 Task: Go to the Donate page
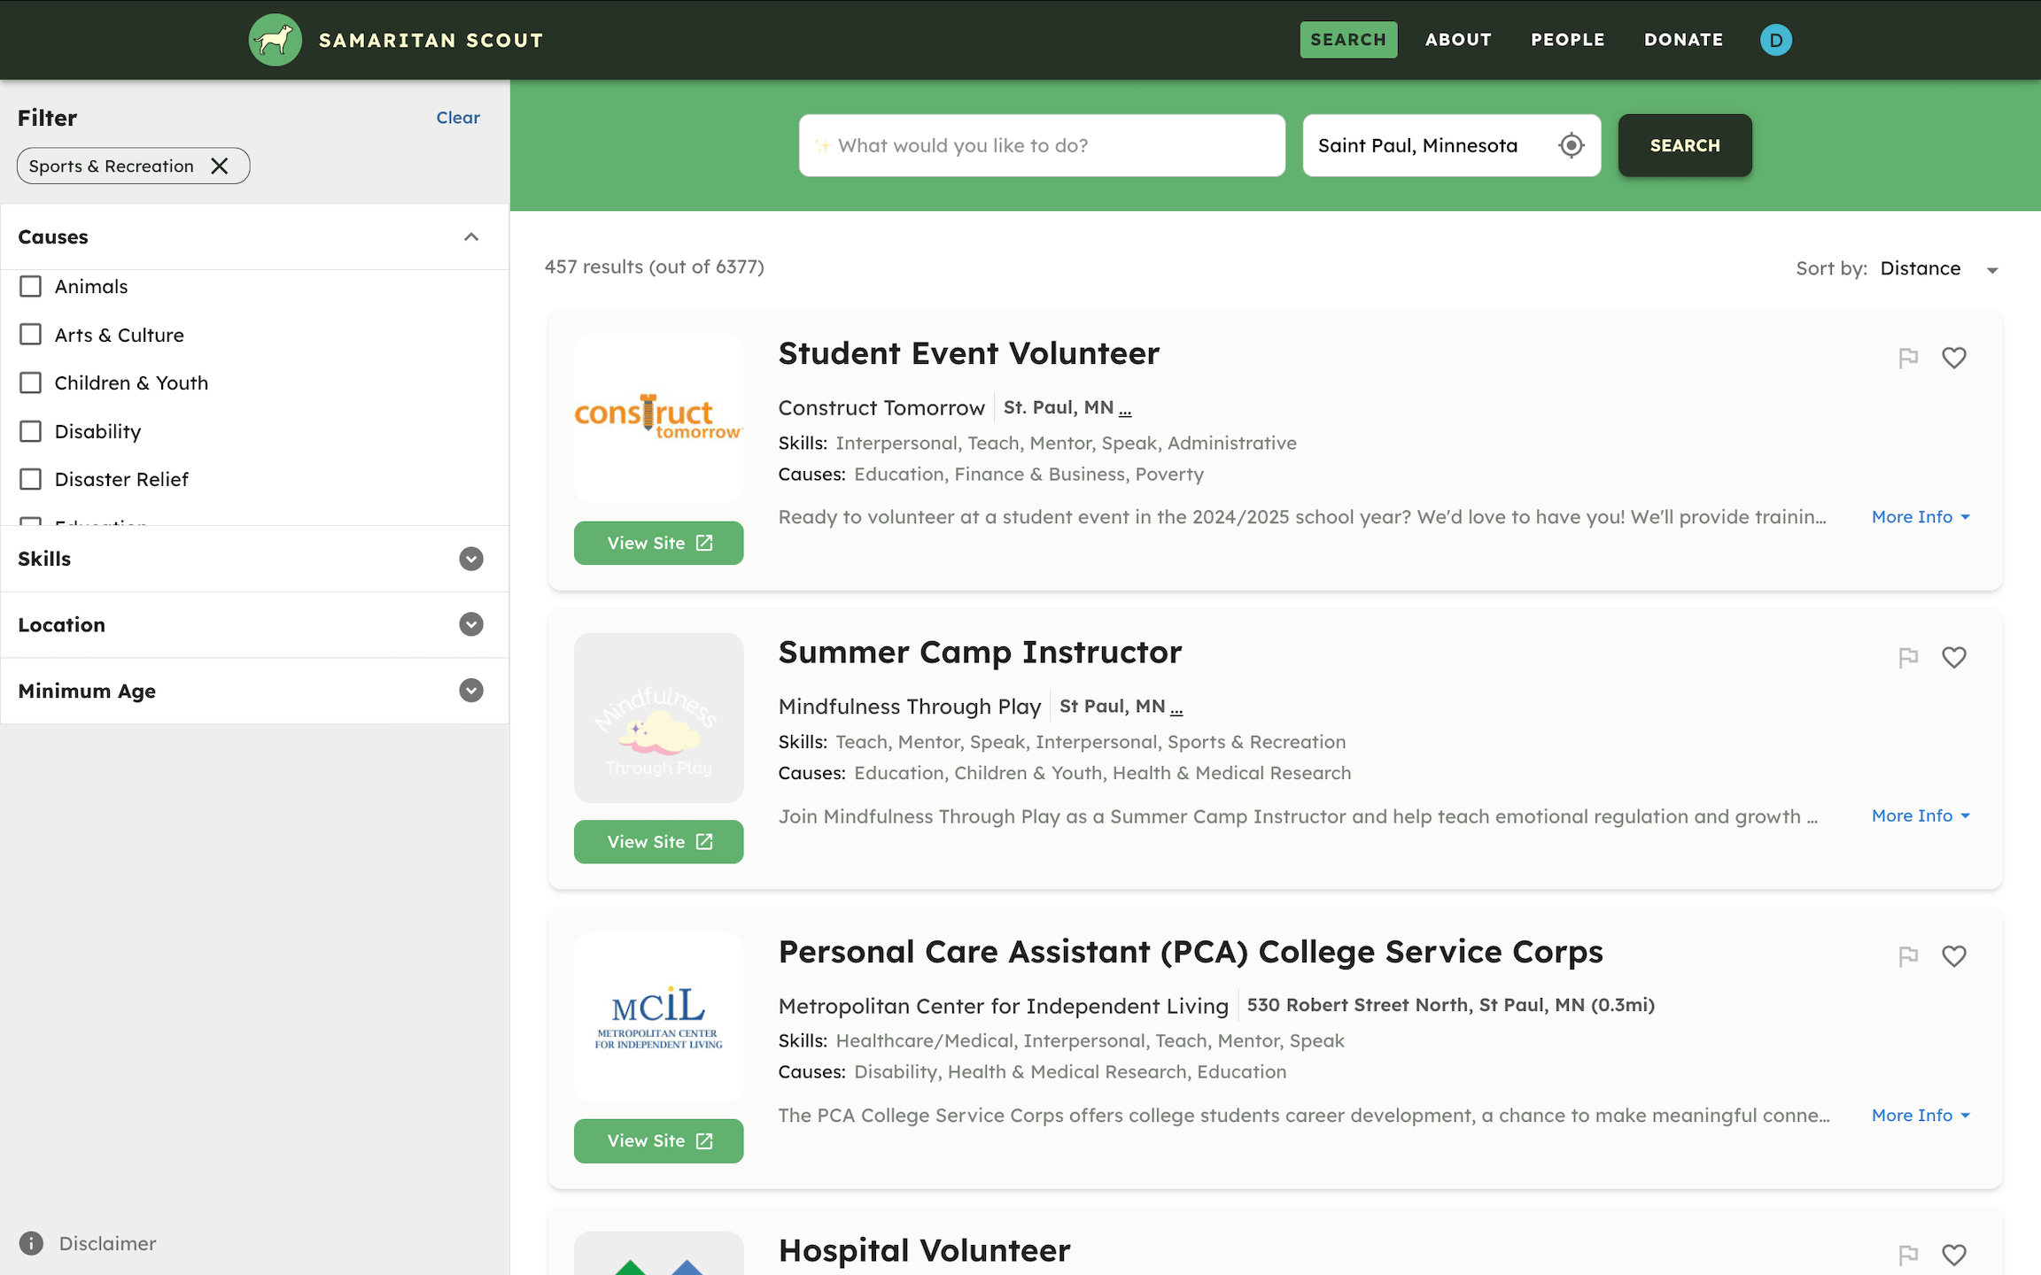1683,40
